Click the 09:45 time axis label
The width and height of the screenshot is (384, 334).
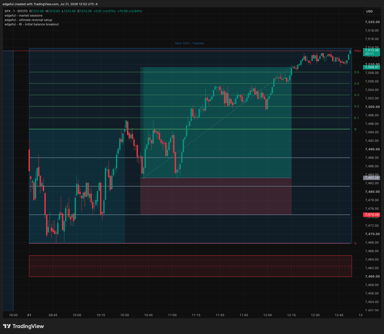(x=53, y=315)
